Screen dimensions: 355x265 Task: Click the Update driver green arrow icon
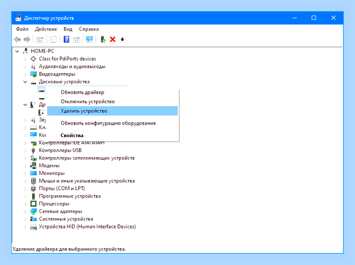[x=103, y=39]
